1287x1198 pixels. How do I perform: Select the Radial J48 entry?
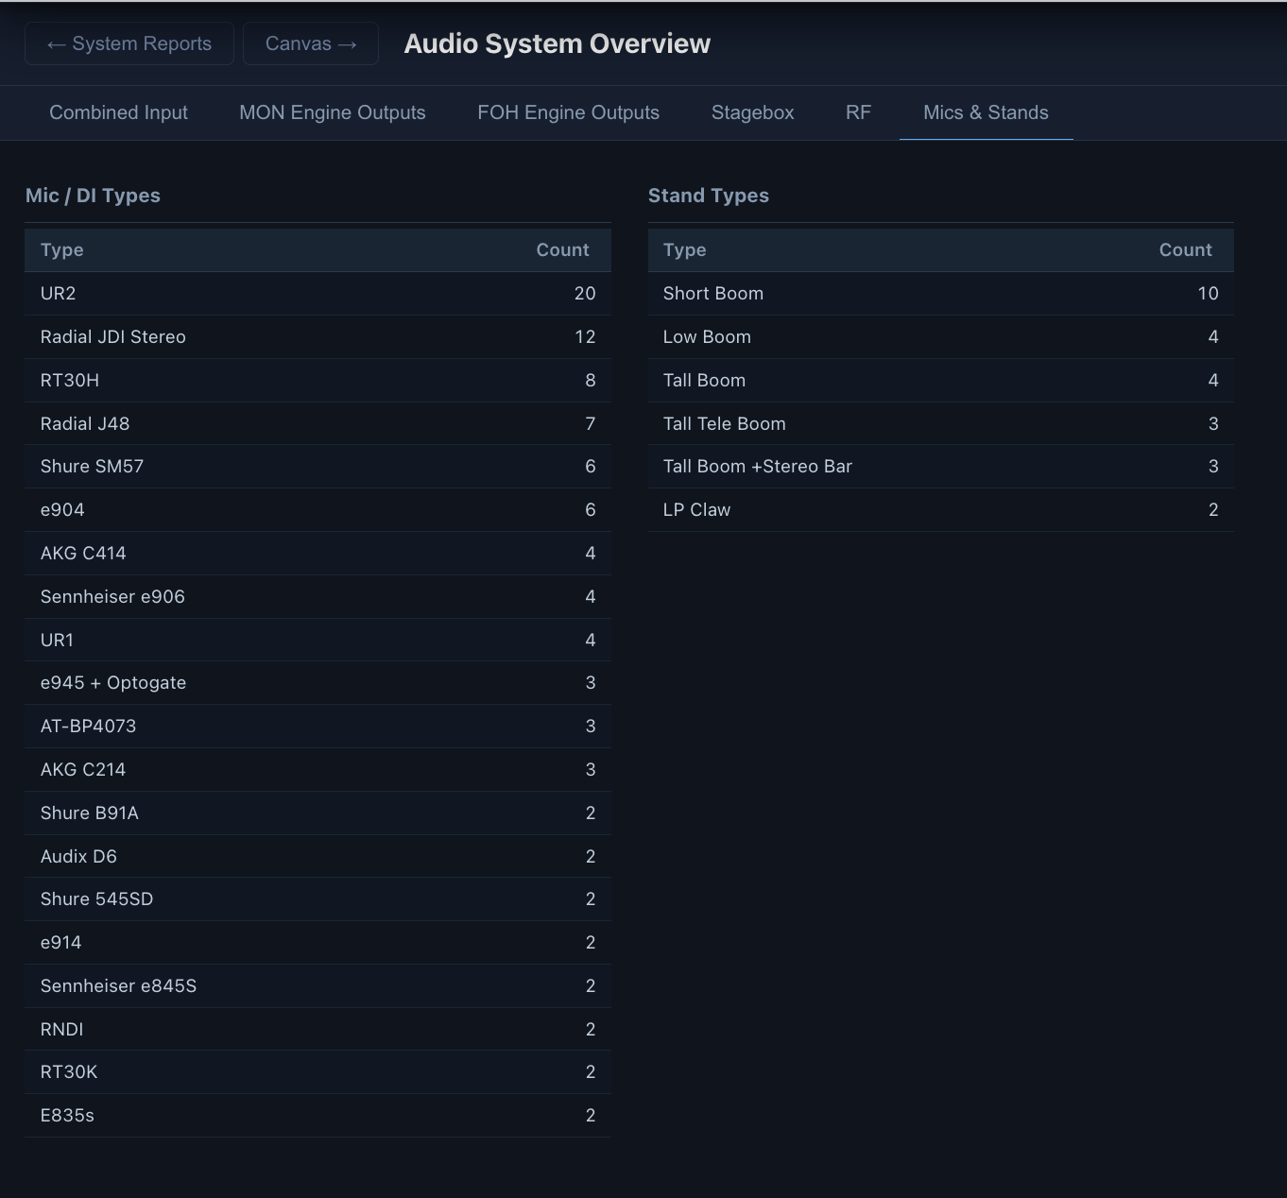tap(317, 424)
